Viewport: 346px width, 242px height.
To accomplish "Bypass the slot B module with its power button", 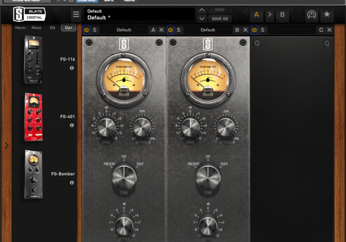I will pos(170,30).
